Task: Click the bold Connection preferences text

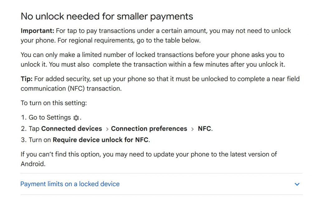Action: tap(149, 129)
